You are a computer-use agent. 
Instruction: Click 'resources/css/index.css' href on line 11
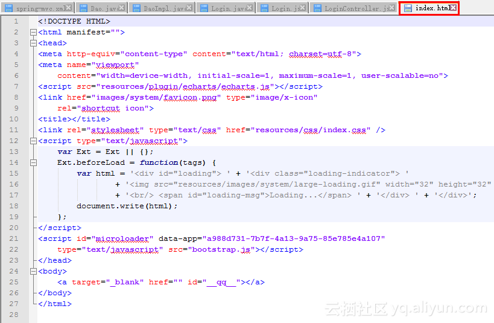click(310, 130)
